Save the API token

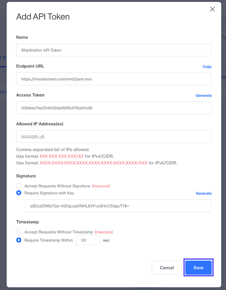click(x=198, y=268)
